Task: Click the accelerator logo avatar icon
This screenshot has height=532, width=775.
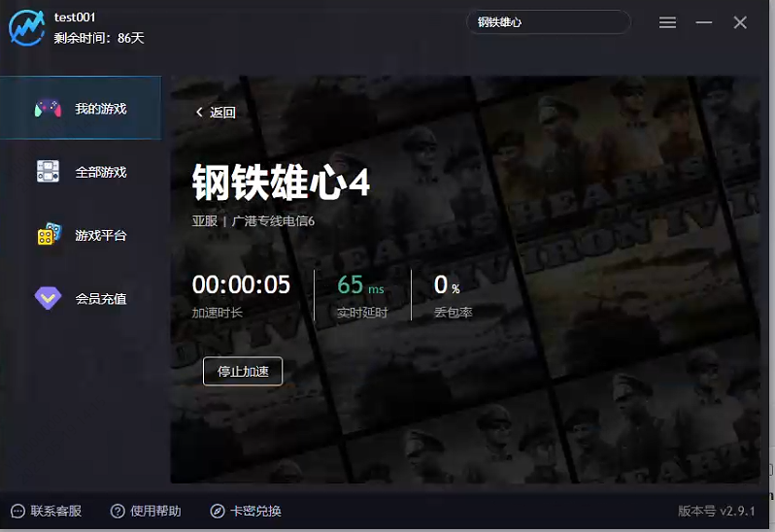Action: click(26, 27)
